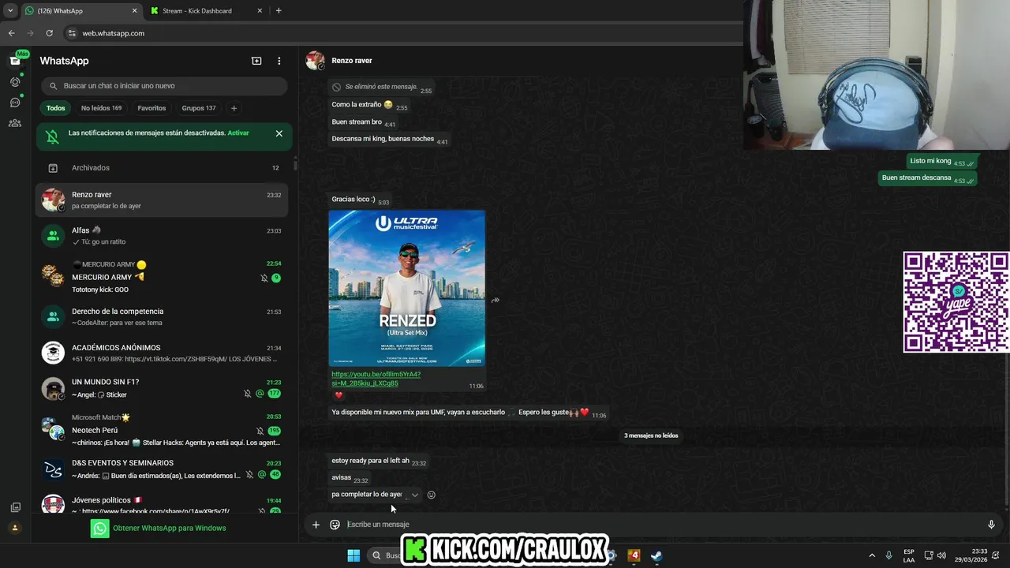Open the emoji/sticker picker in composer
This screenshot has height=568, width=1010.
pyautogui.click(x=335, y=525)
